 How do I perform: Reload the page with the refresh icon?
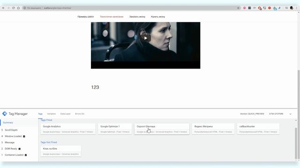(14, 8)
